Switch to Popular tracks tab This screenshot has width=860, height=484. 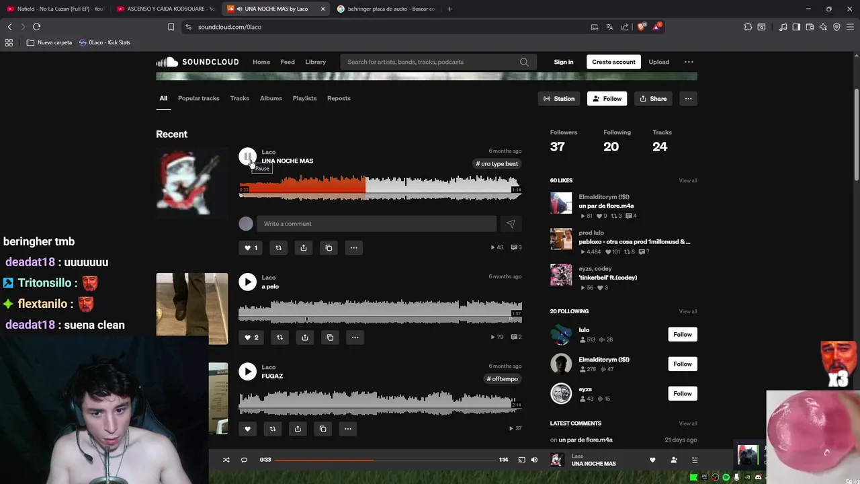pos(199,98)
